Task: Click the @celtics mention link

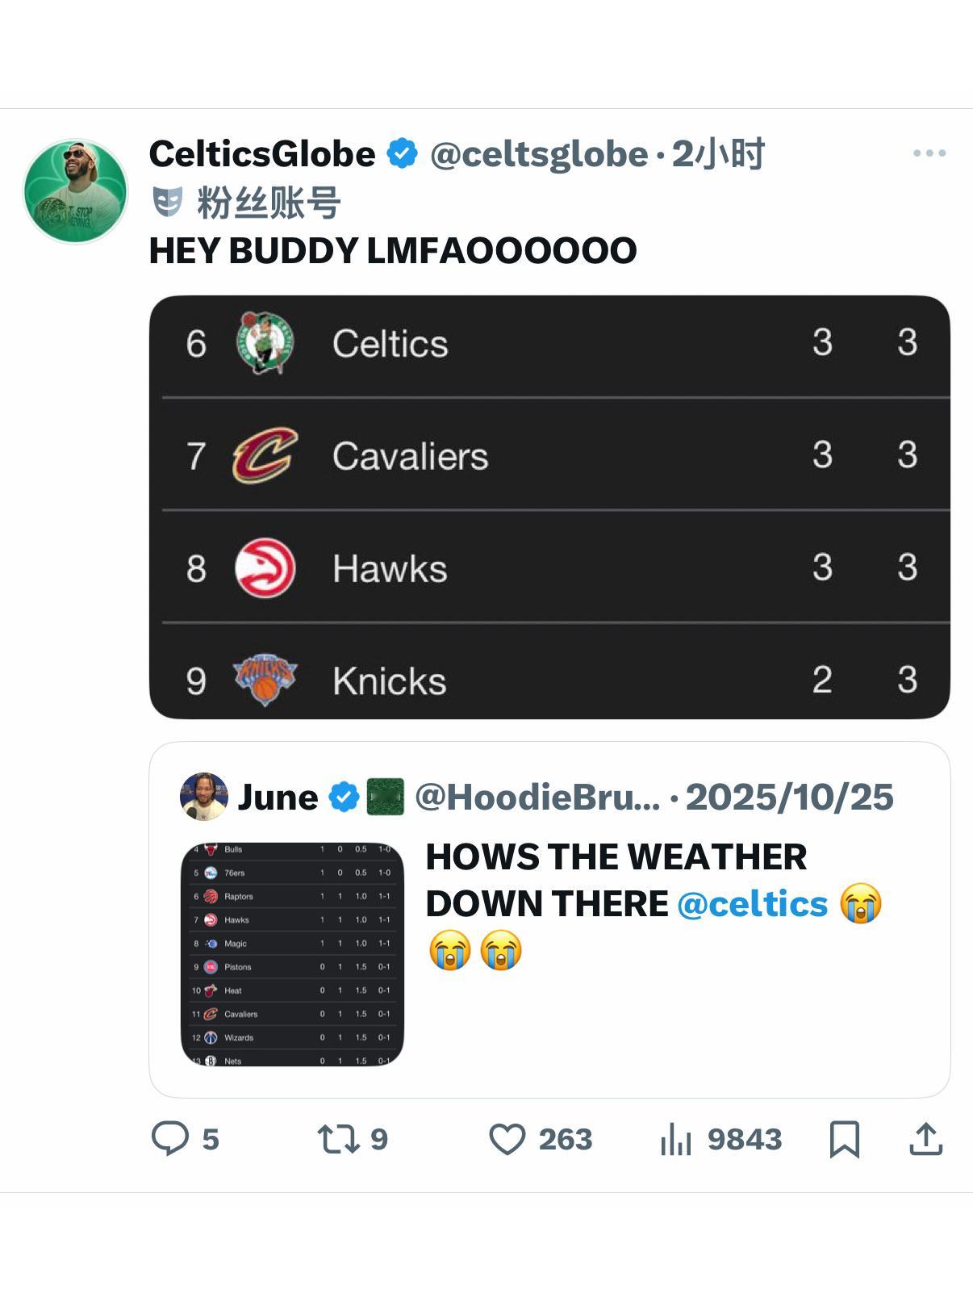Action: (x=752, y=904)
